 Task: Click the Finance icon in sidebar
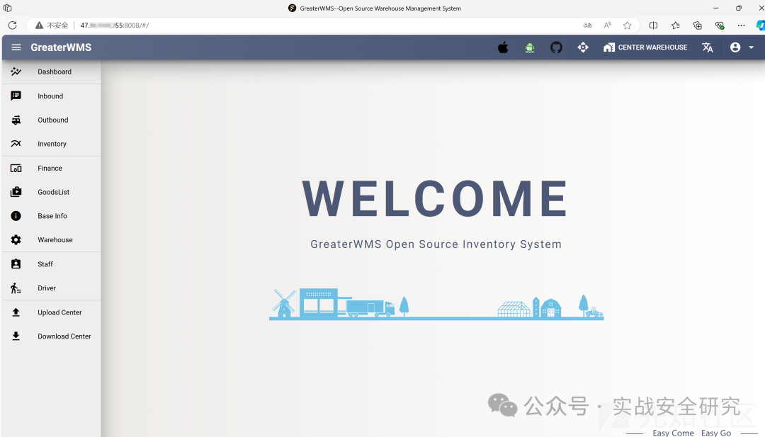tap(16, 169)
